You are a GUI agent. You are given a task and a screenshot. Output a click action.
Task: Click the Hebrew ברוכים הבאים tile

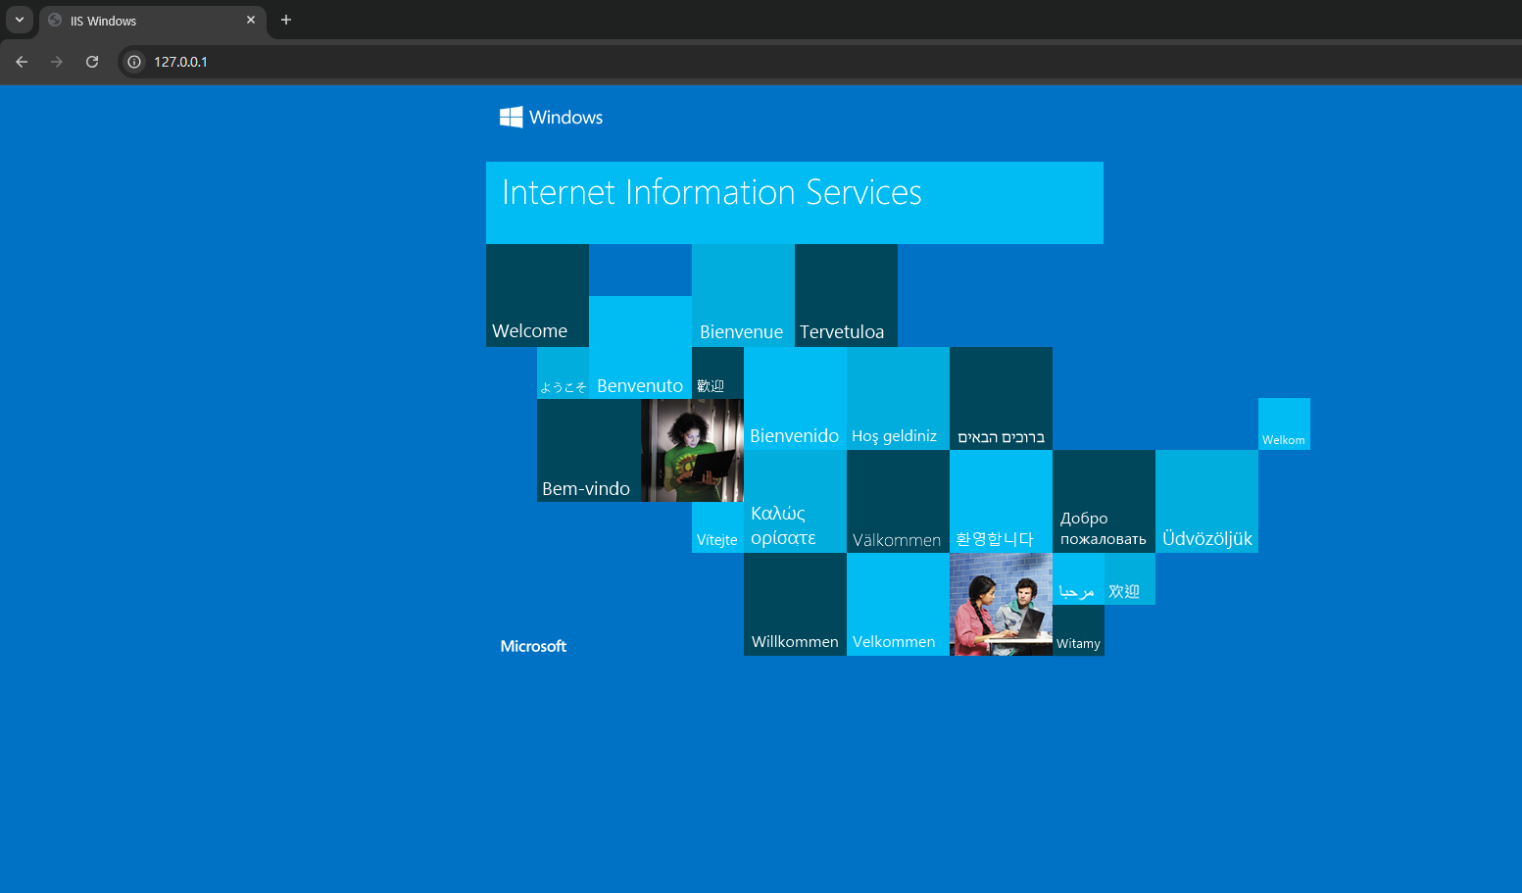(1001, 398)
